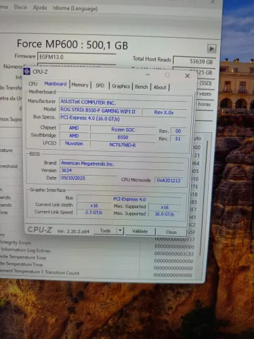Click the Rev X.0x field
Screen dimensions: 254x339
pos(164,113)
